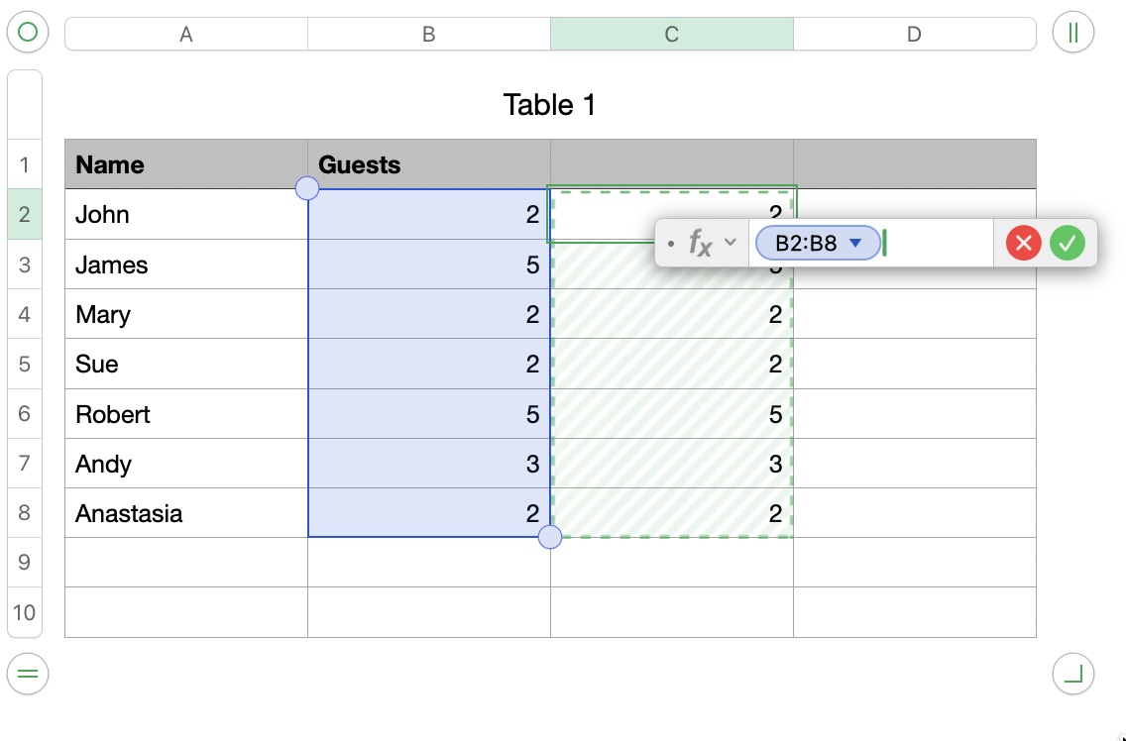The image size is (1126, 741).
Task: Click the bottom selection handle of range B2:B8
Action: [549, 537]
